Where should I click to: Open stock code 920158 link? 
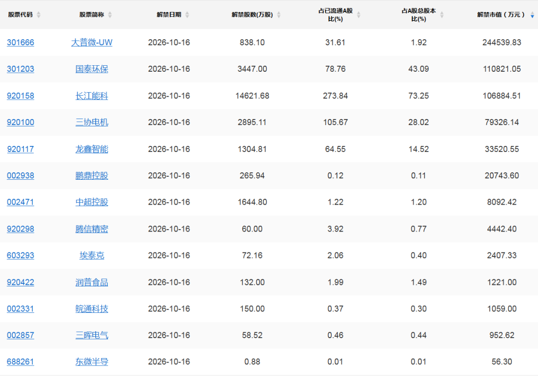(20, 96)
